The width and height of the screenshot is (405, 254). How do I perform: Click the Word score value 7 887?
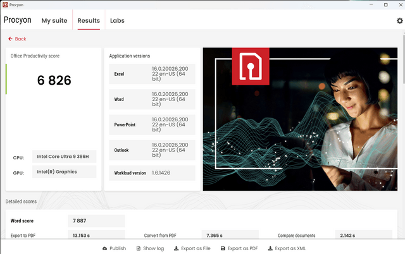tap(96, 221)
